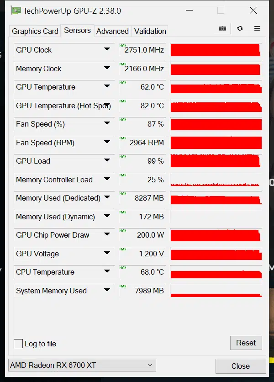The width and height of the screenshot is (274, 382).
Task: Click the GPU-Z app icon in title bar
Action: [16, 11]
